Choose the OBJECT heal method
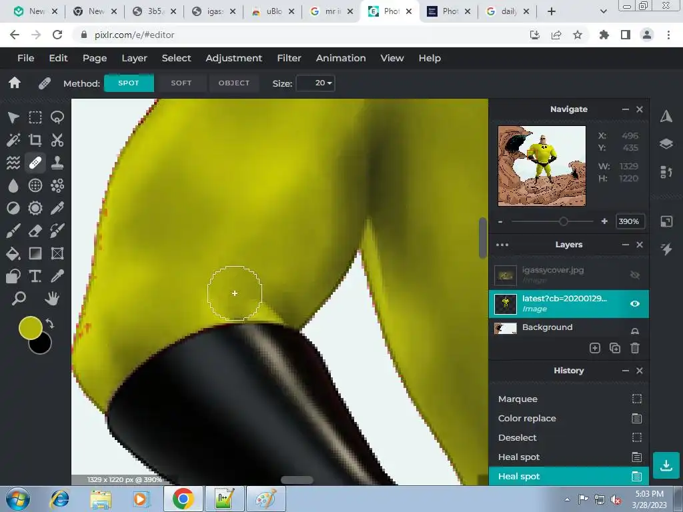 click(234, 83)
